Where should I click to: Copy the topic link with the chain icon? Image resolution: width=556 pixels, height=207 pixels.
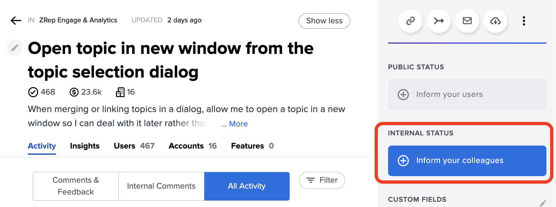coord(410,21)
